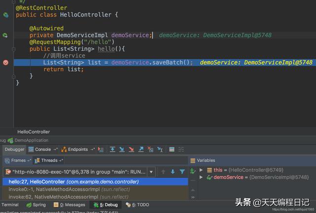The height and width of the screenshot is (213, 316).
Task: Open the Evaluate Expression calculator icon
Action: 172,149
